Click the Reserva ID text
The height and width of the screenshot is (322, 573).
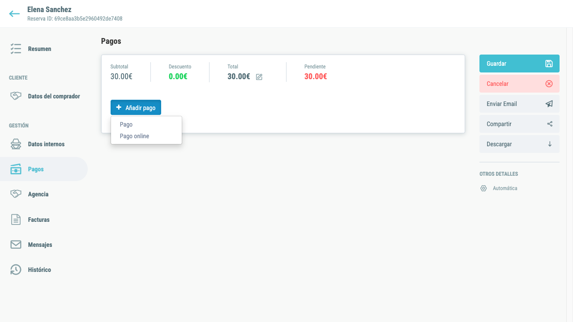coord(75,19)
